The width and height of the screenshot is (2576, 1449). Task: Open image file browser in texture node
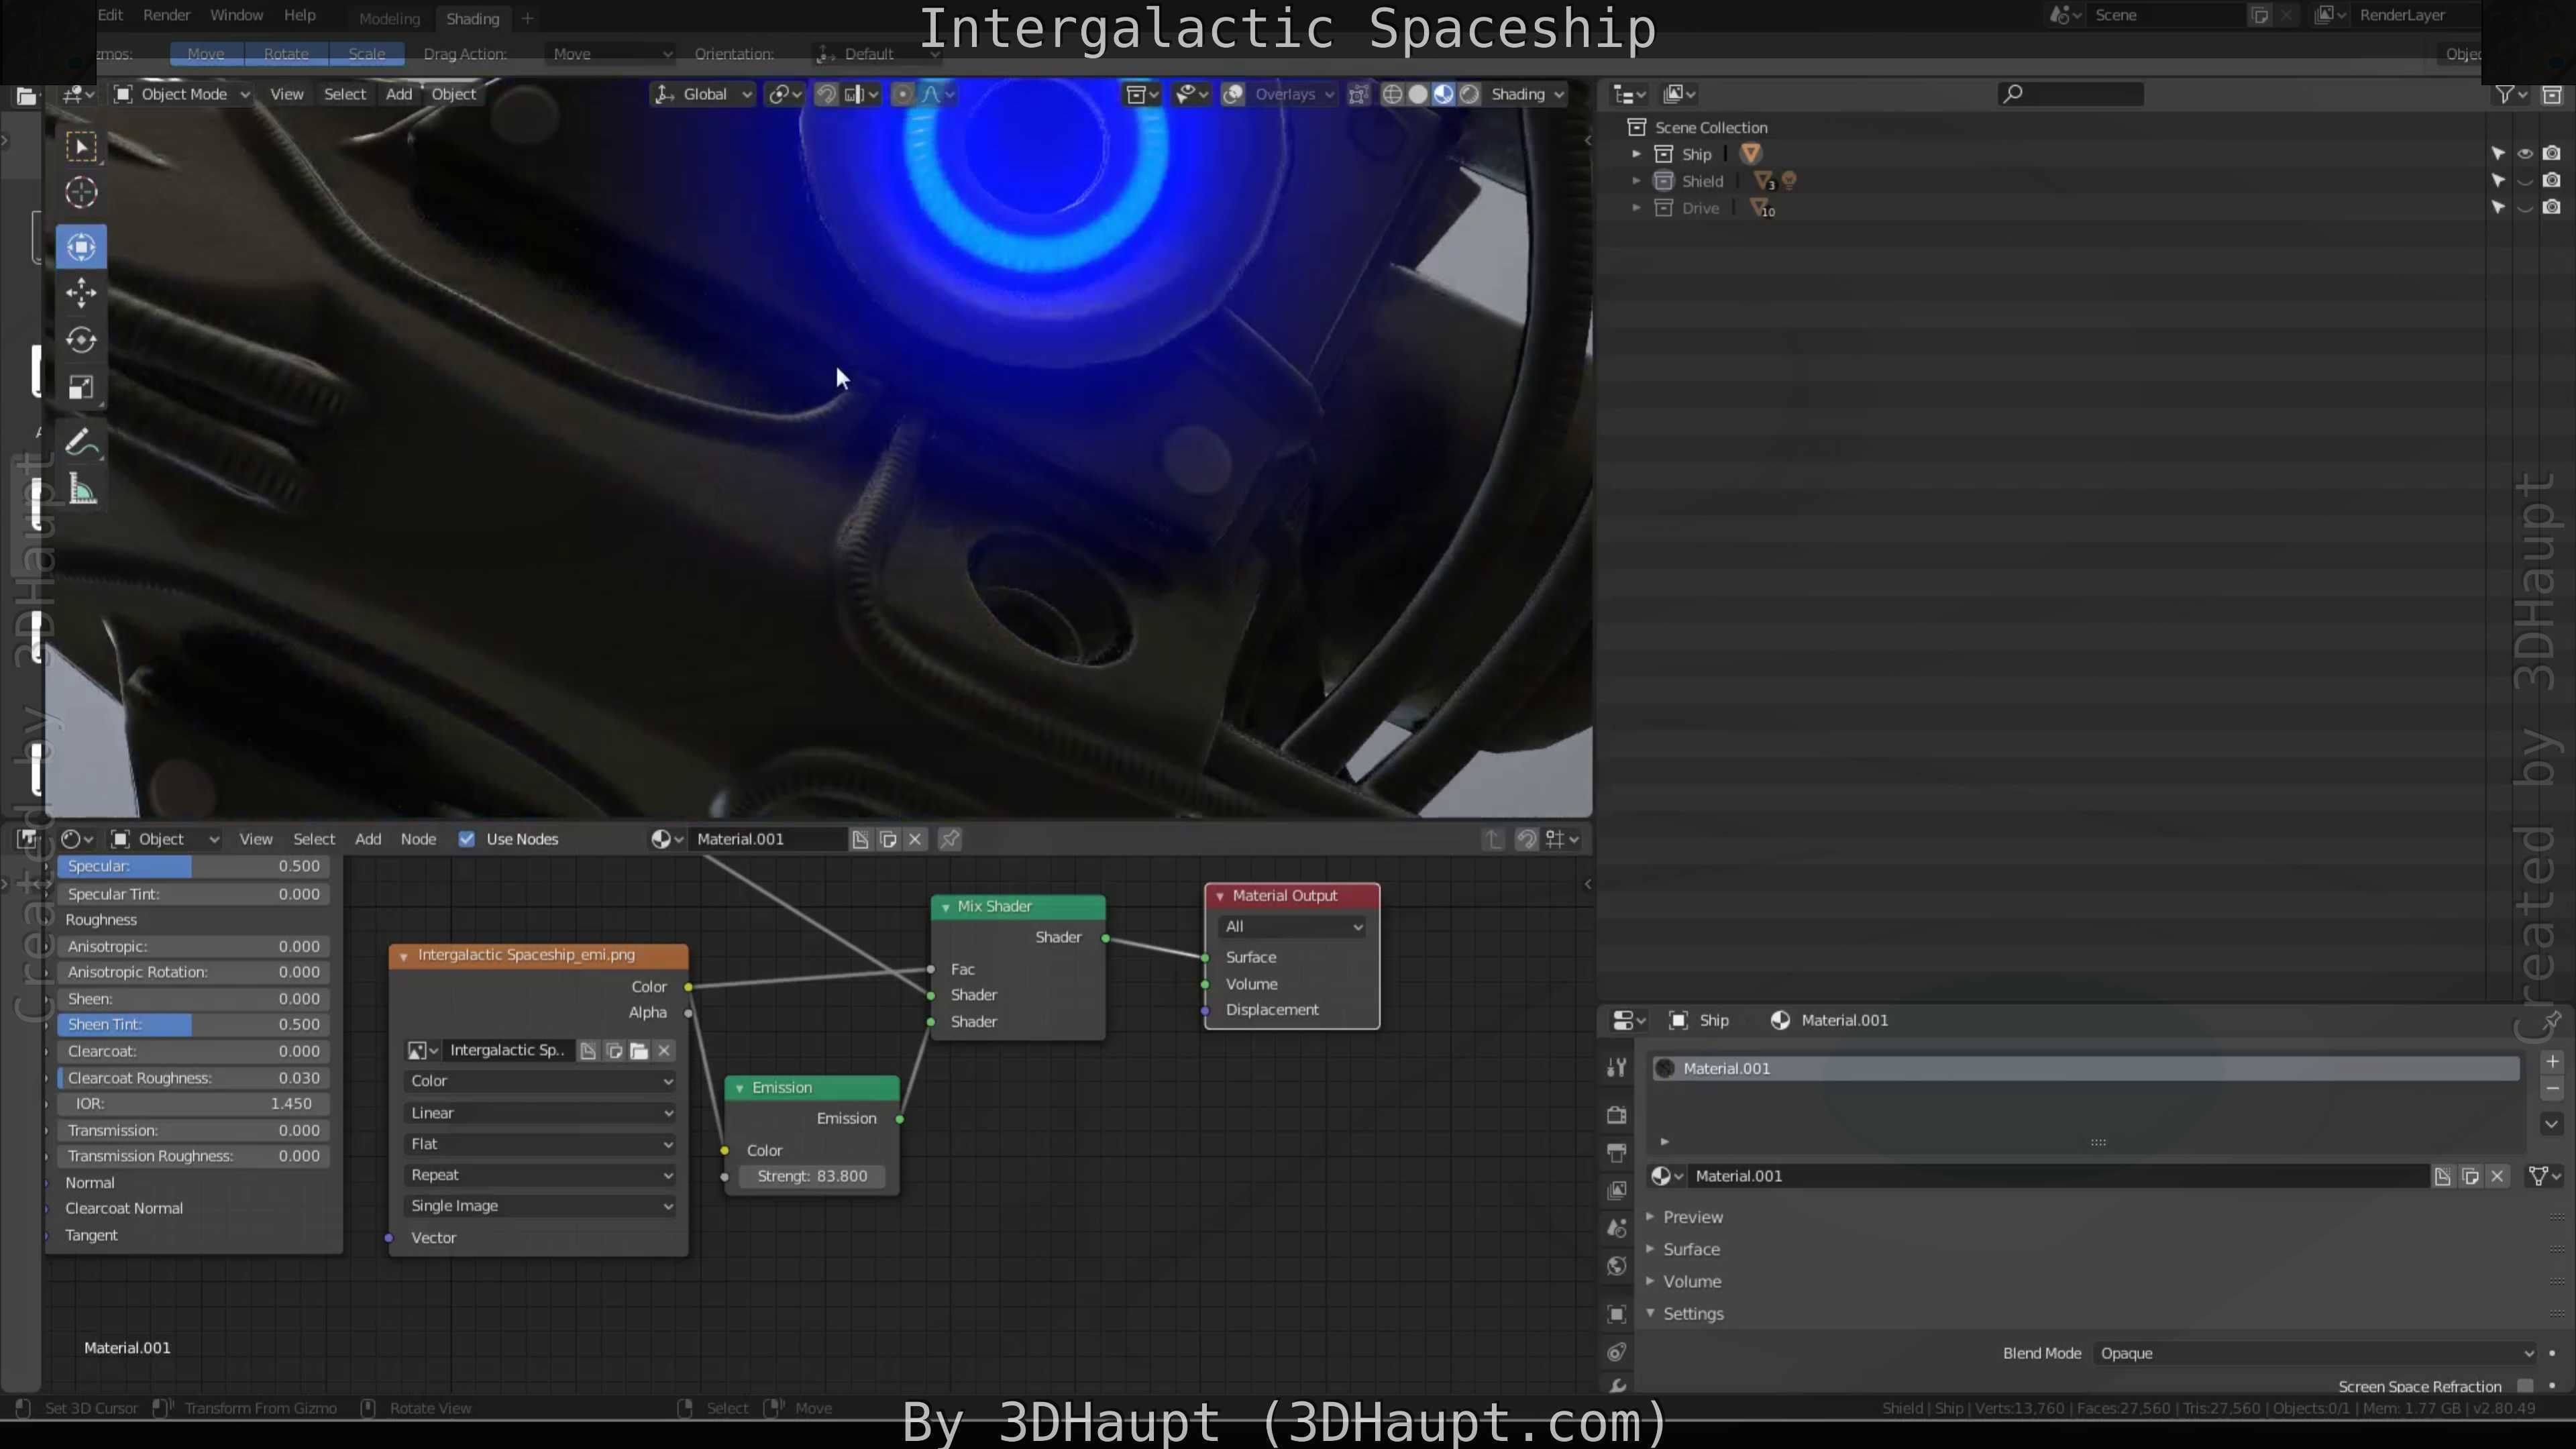tap(639, 1050)
